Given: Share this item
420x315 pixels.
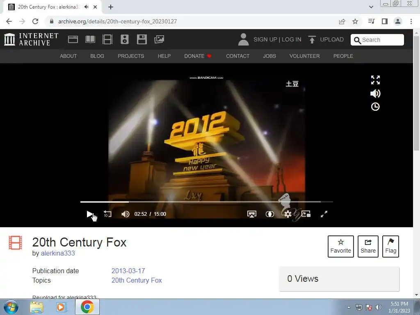Looking at the screenshot, I should pos(368,247).
